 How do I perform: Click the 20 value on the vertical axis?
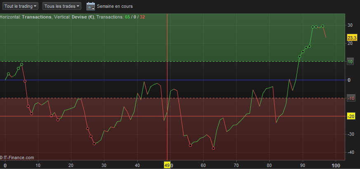(350, 43)
